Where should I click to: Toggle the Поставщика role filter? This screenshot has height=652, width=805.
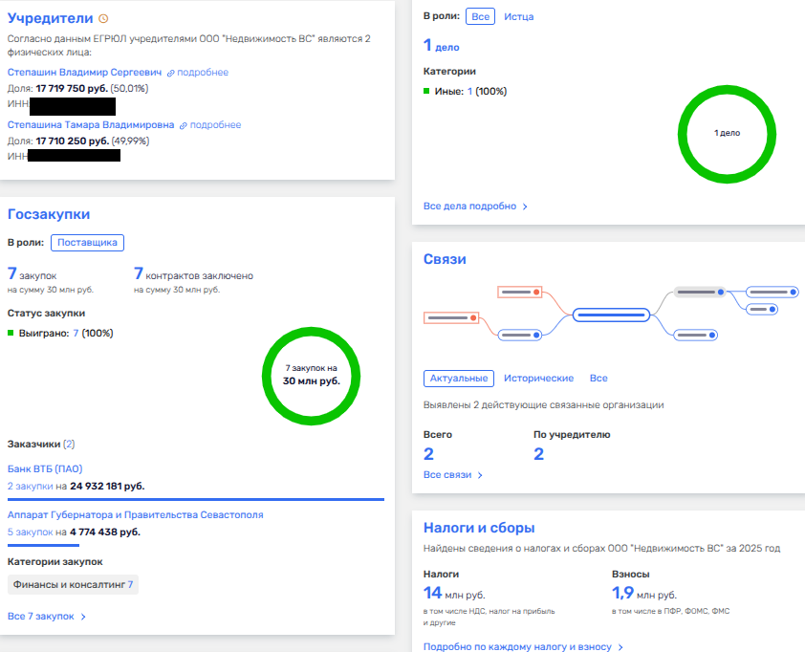(87, 243)
